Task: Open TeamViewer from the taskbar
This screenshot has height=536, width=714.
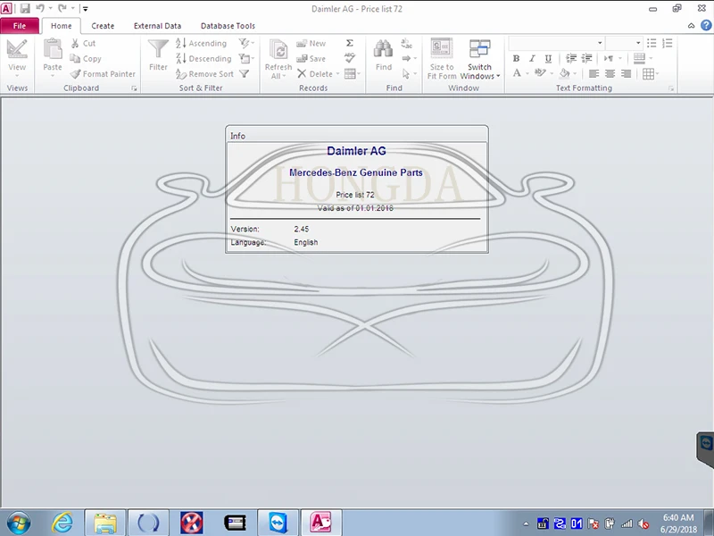Action: [x=278, y=523]
